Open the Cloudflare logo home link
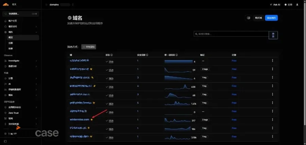The width and height of the screenshot is (306, 145). pyautogui.click(x=6, y=4)
